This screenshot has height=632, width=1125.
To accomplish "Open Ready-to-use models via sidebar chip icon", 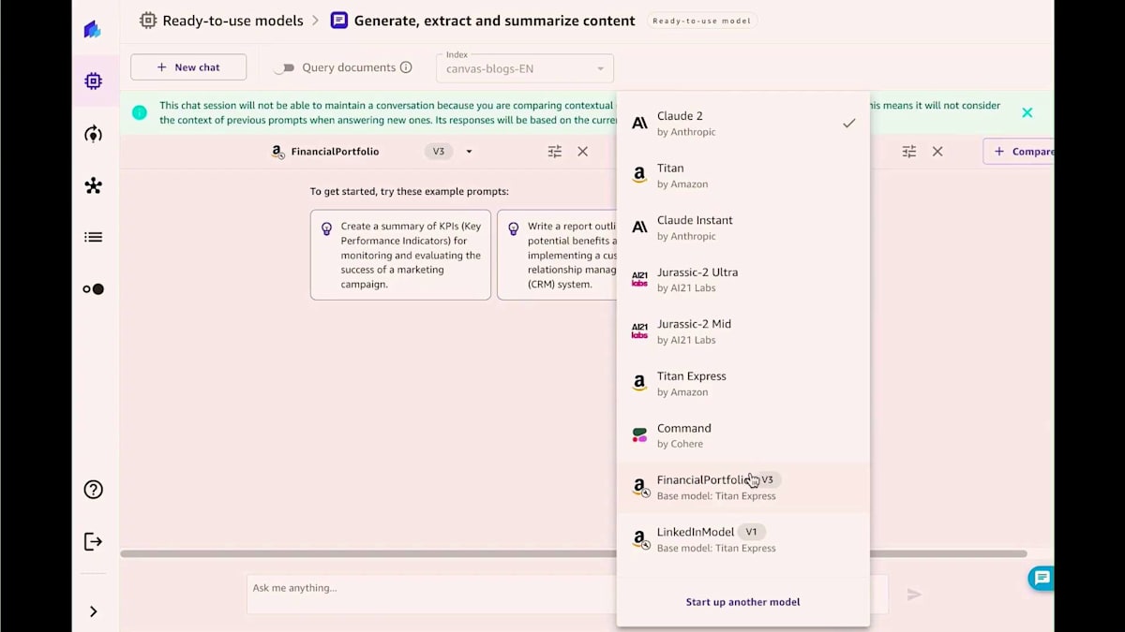I will pos(93,81).
